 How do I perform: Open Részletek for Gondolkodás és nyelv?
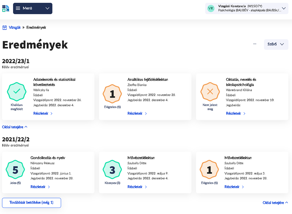click(x=40, y=187)
